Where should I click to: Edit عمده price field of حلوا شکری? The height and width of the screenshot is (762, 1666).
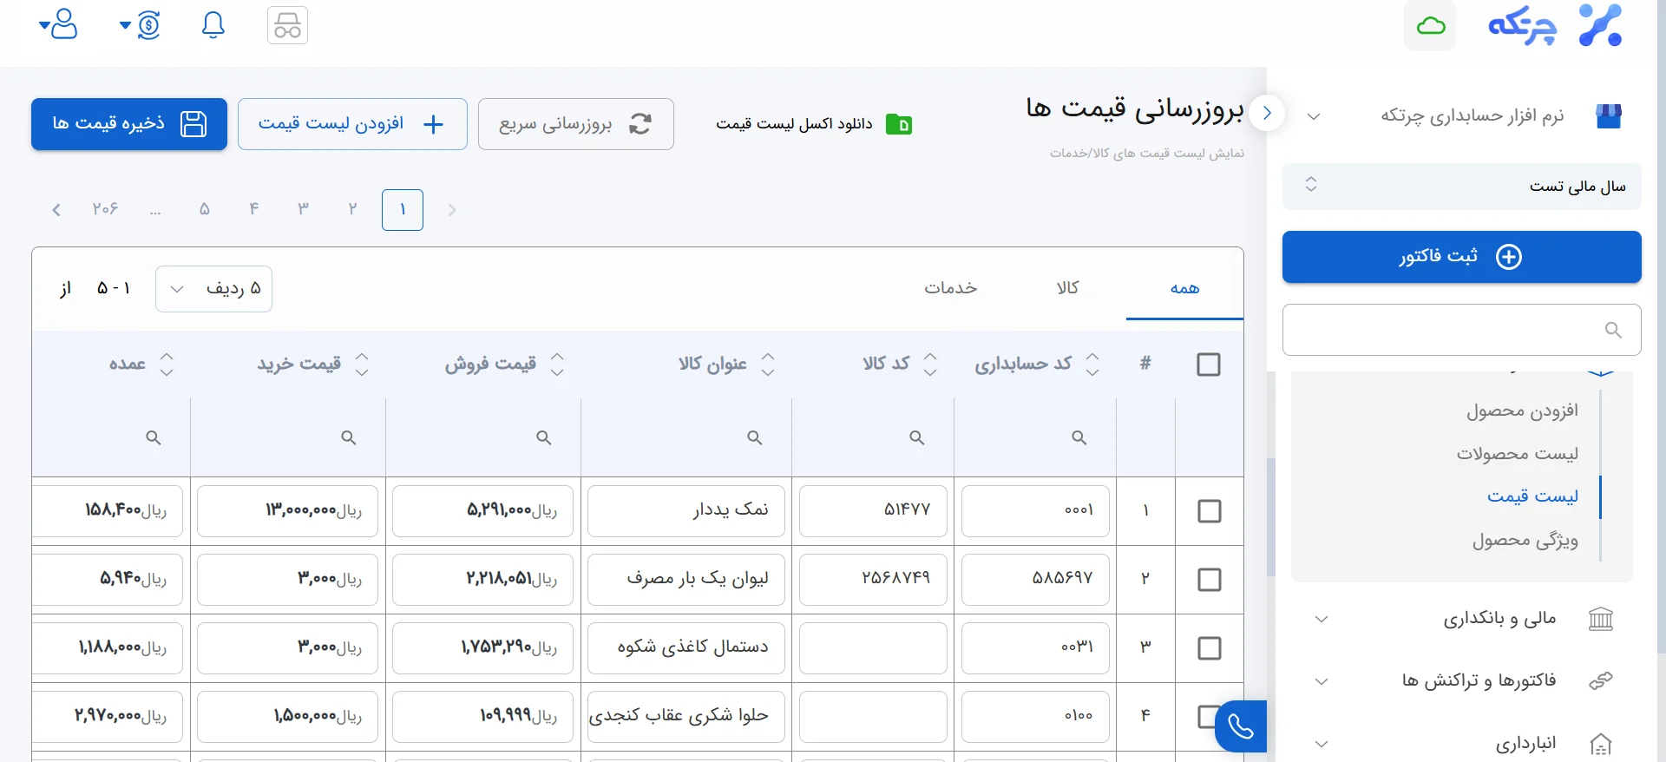tap(108, 717)
